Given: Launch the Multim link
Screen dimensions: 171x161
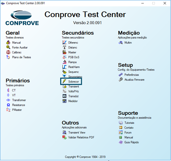Looking at the screenshot, I should point(128,43).
